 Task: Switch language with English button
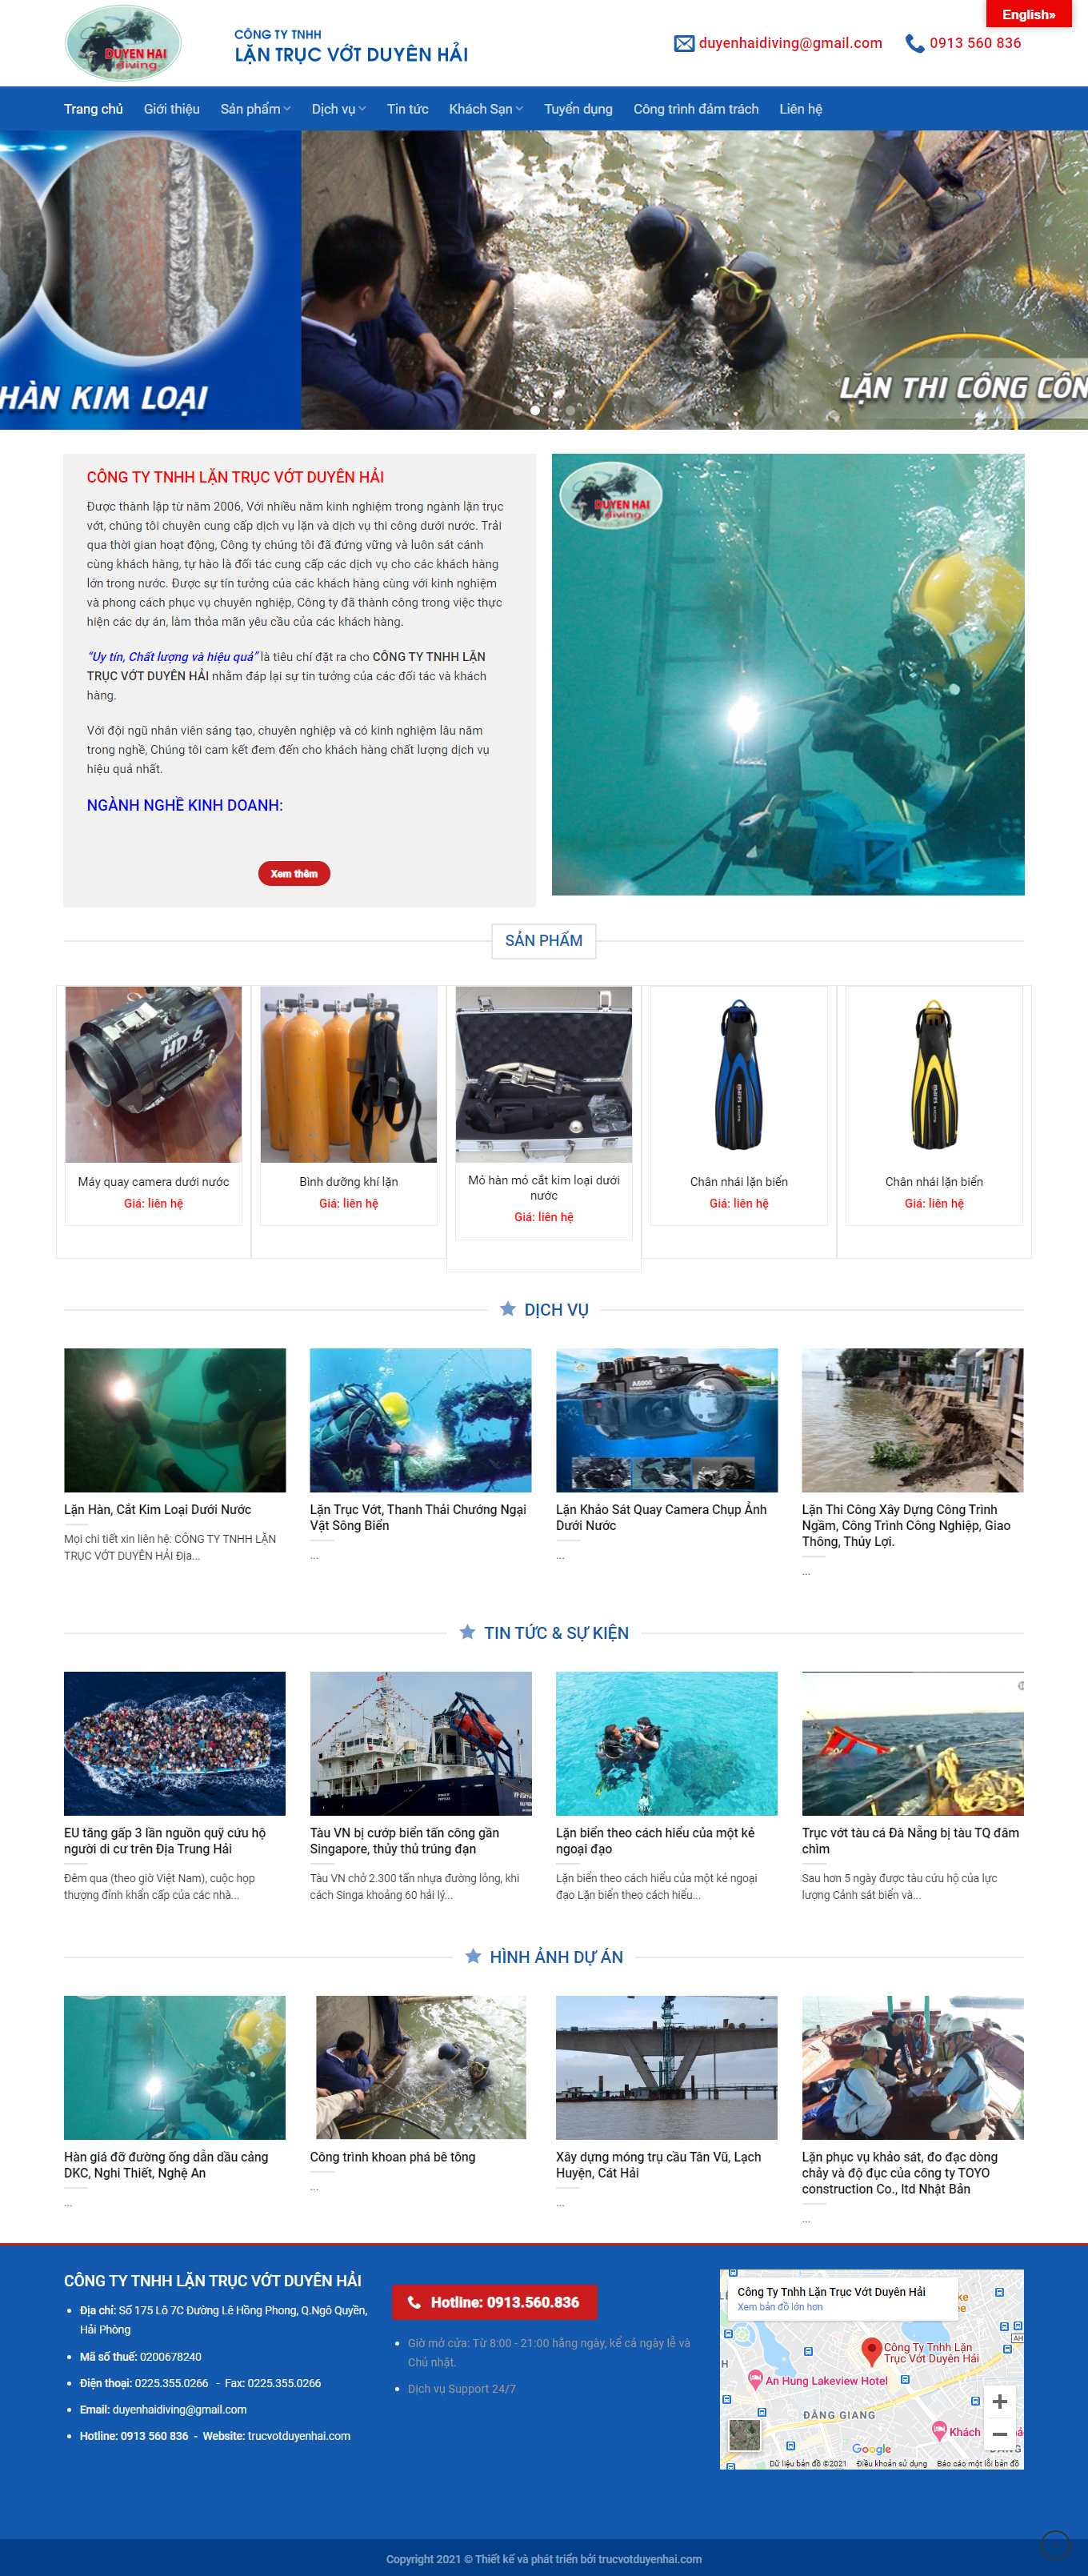1028,14
